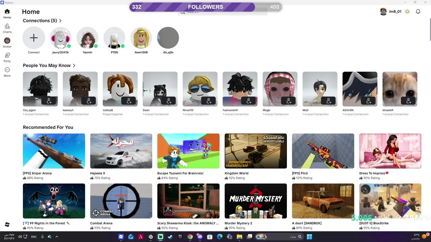The height and width of the screenshot is (242, 431).
Task: Open Scary Shawarma Kiosk game
Action: click(x=188, y=206)
